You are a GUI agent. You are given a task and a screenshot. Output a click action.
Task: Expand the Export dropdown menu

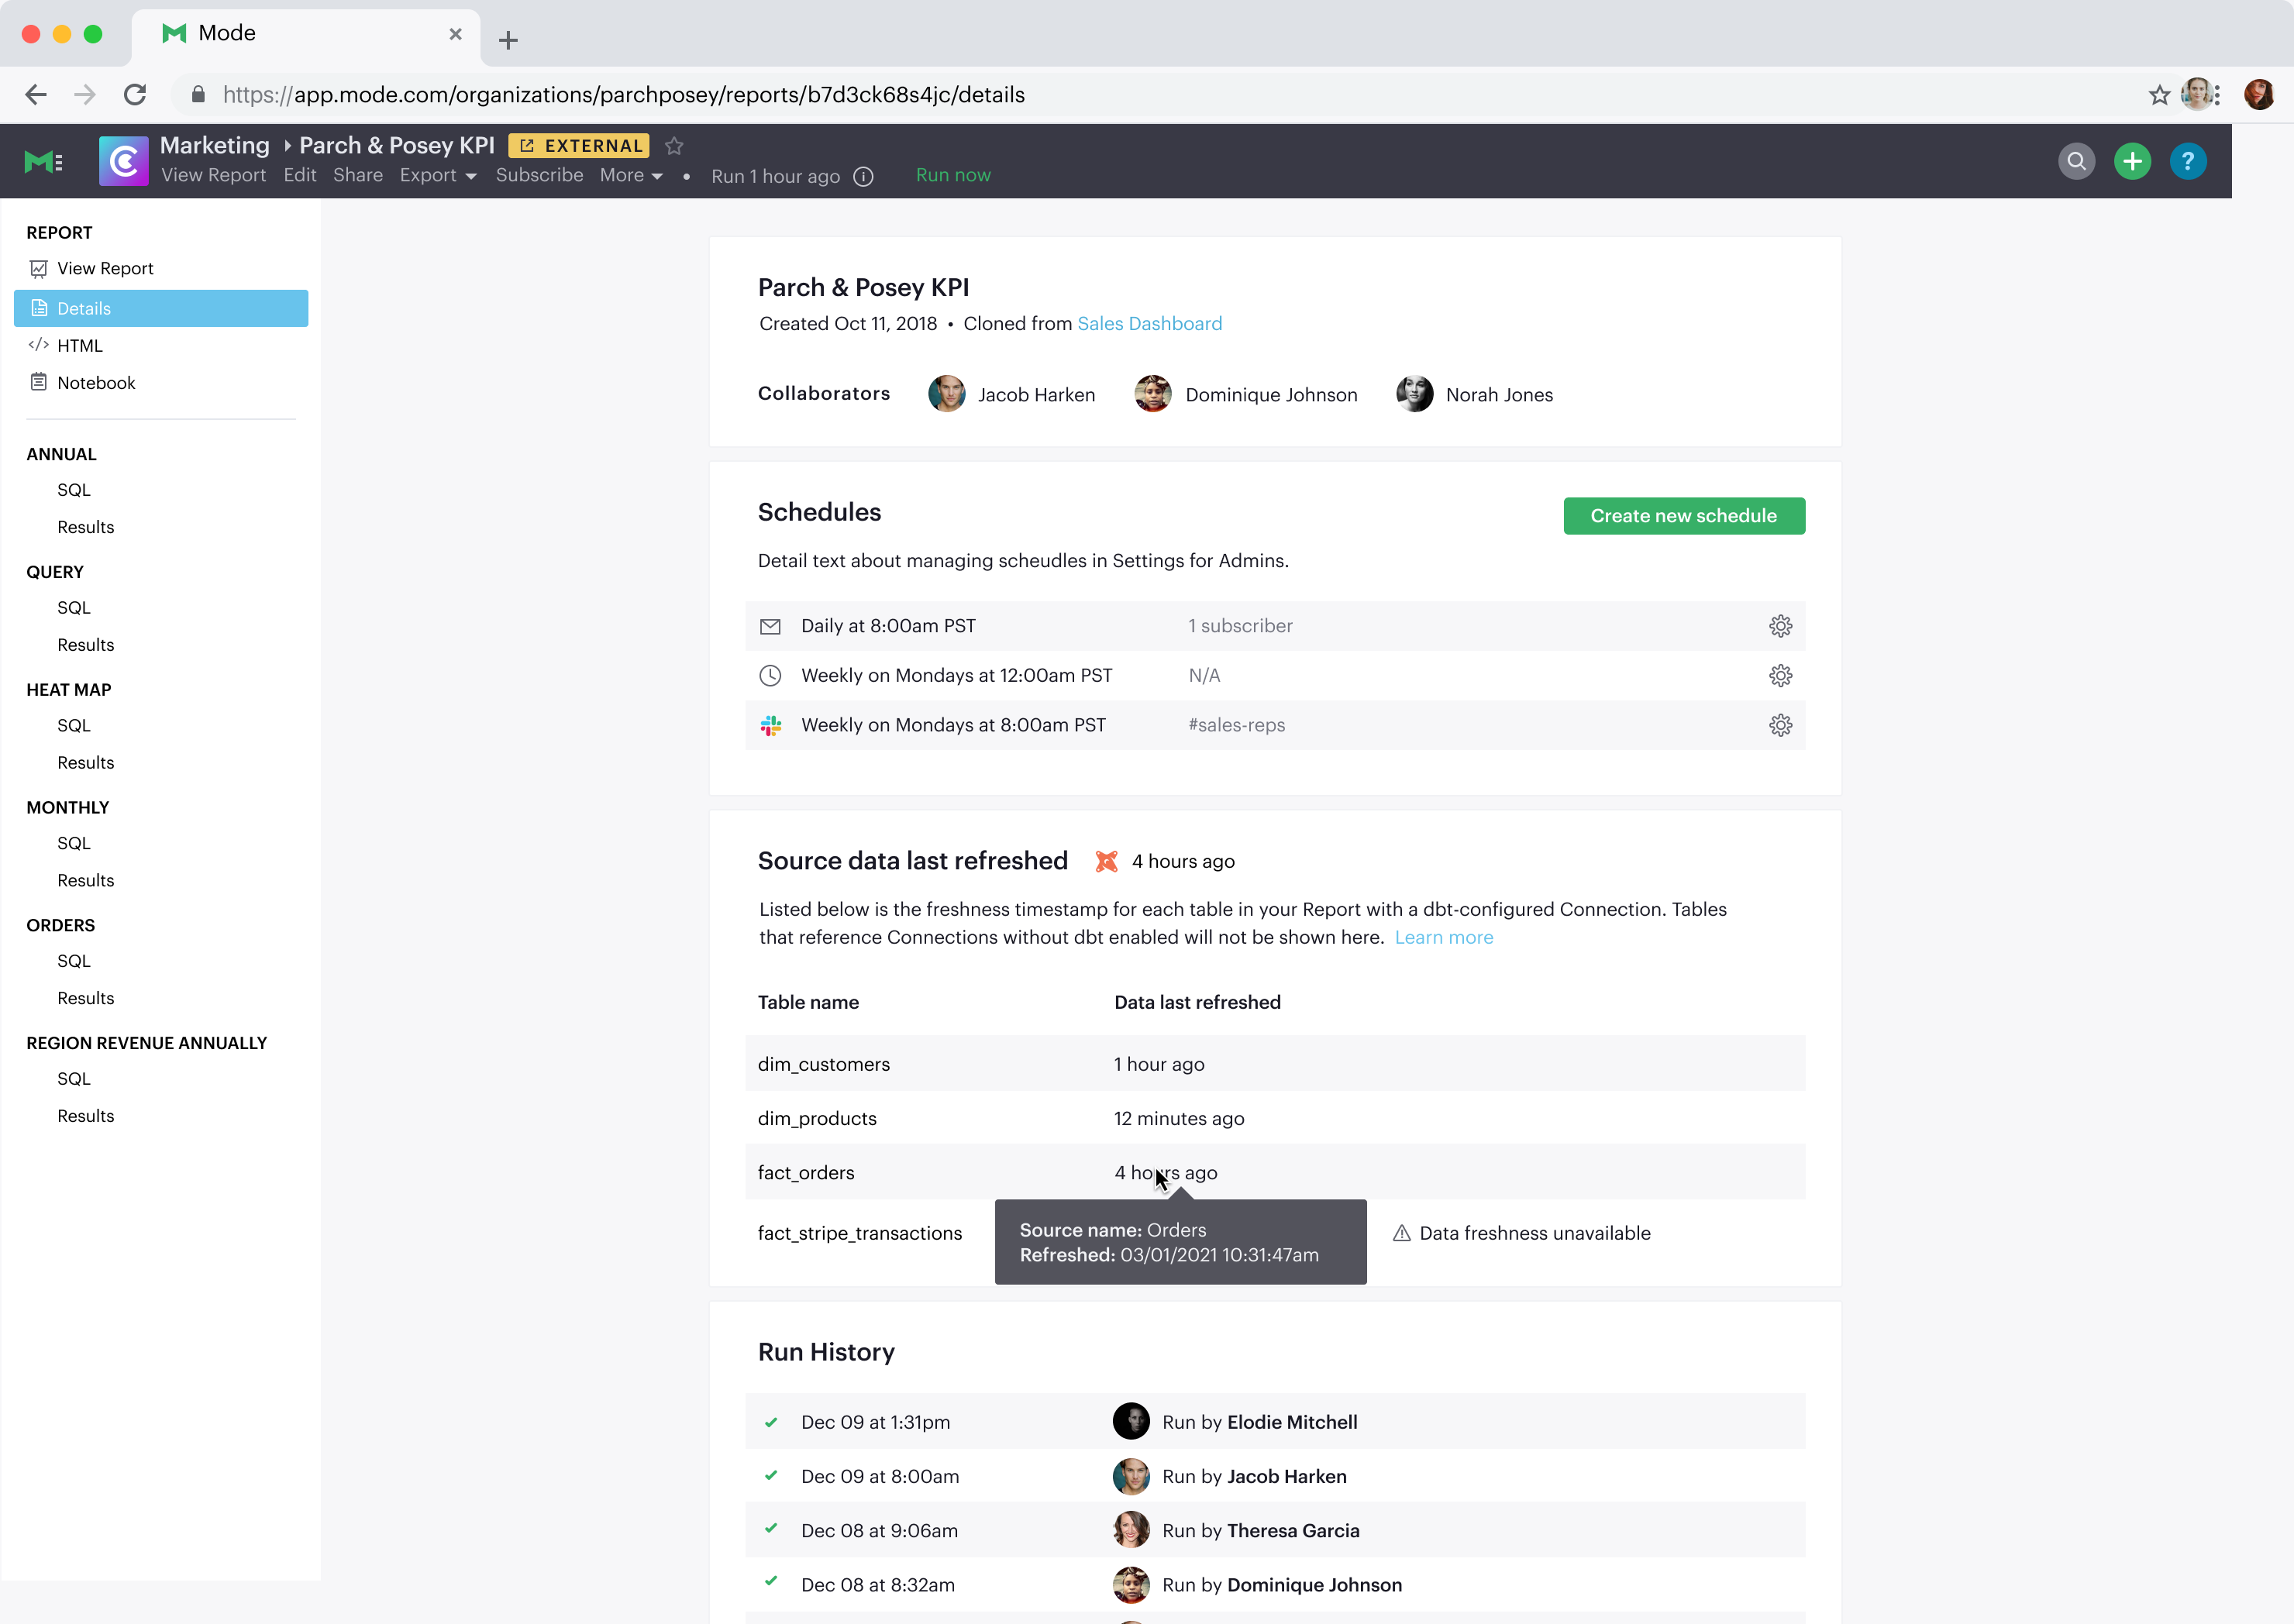click(x=438, y=175)
